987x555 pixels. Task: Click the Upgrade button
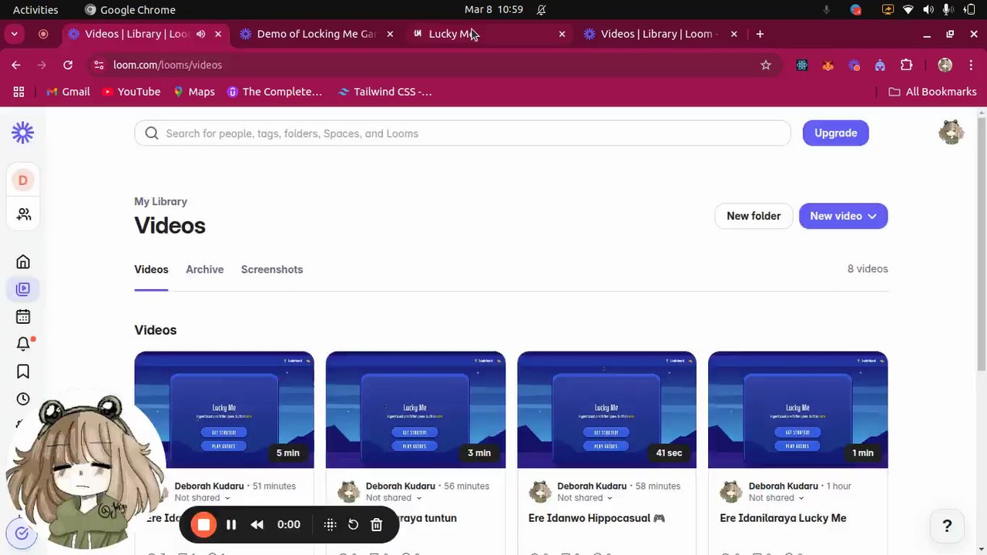point(836,133)
